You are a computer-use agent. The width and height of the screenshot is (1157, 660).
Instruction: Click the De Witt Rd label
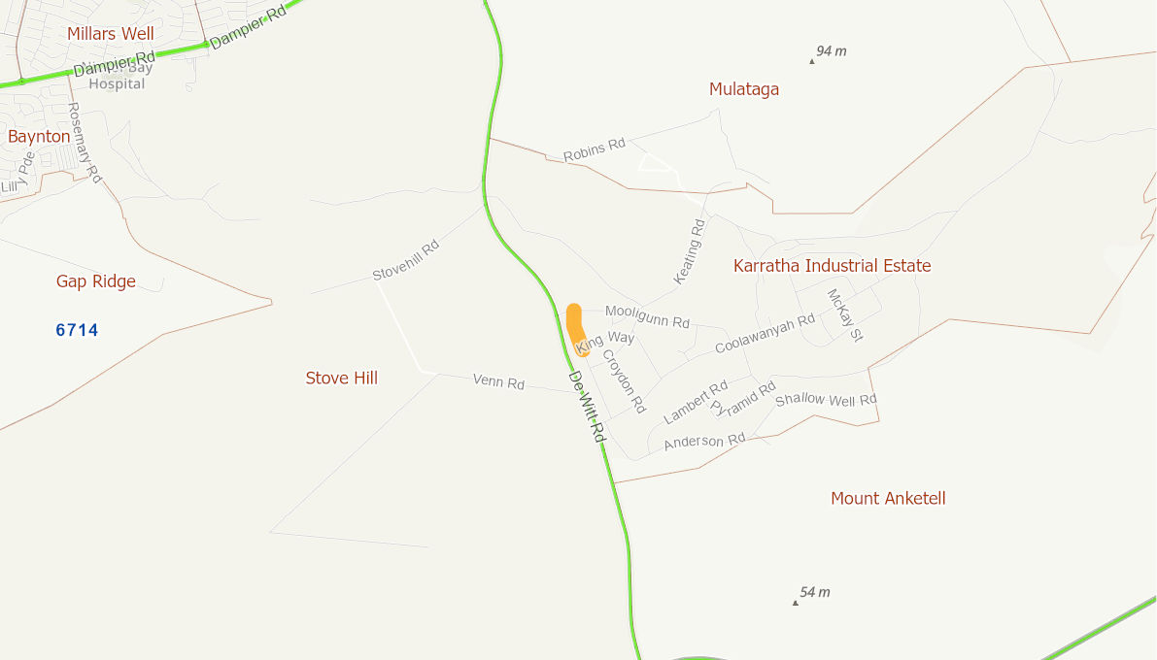[x=587, y=407]
